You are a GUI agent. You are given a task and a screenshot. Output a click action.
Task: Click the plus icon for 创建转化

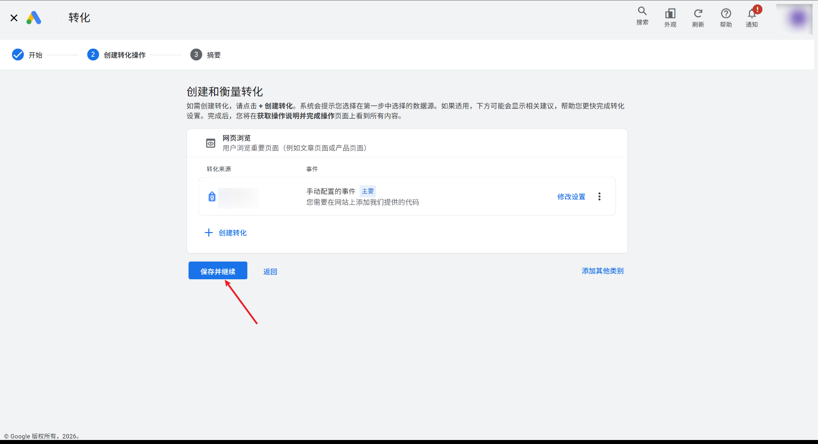click(209, 233)
